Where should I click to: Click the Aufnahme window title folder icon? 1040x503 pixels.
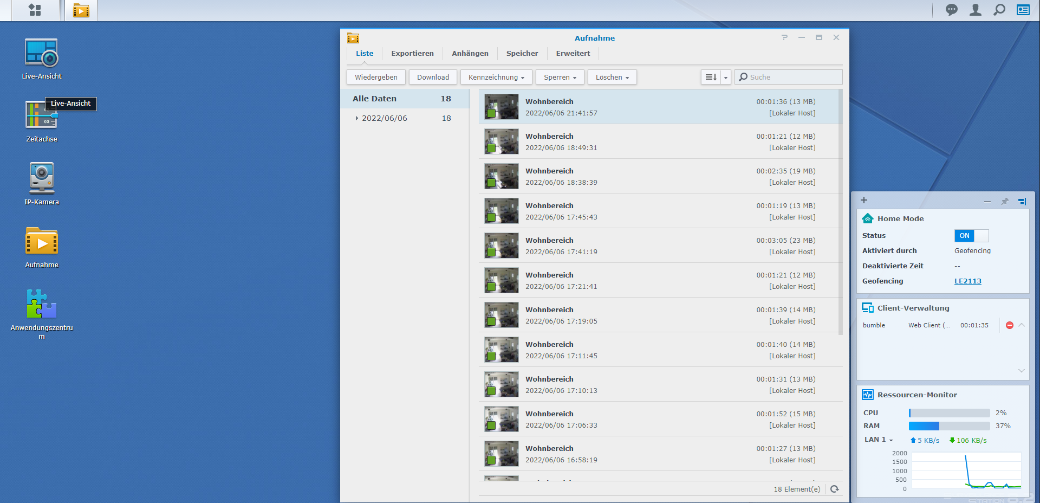[x=353, y=38]
